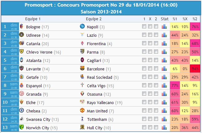Viewport: 202px width, 133px height.
Task: Check the 1 box for Espanyol vs Celta Vigo
Action: tap(144, 85)
